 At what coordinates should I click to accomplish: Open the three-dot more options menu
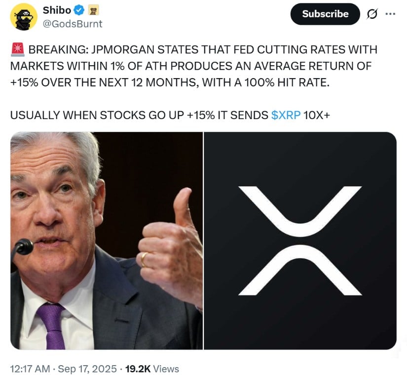[390, 14]
